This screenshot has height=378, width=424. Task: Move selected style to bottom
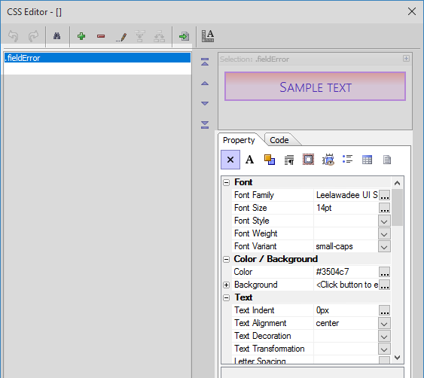pyautogui.click(x=205, y=125)
